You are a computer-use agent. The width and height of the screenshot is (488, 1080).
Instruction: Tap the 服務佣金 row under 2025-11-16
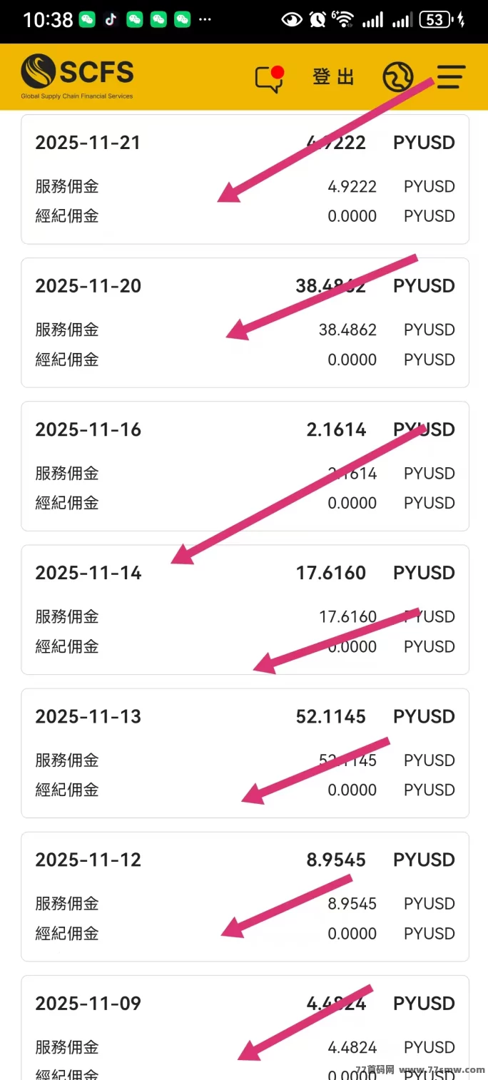pyautogui.click(x=67, y=473)
